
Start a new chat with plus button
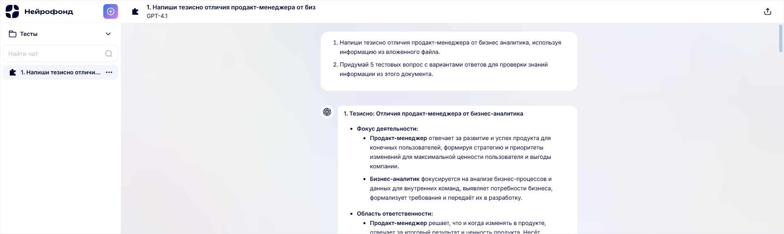click(111, 11)
